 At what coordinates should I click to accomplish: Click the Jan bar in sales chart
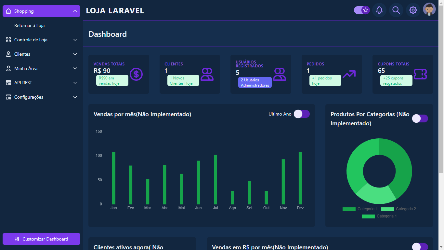coord(114,178)
